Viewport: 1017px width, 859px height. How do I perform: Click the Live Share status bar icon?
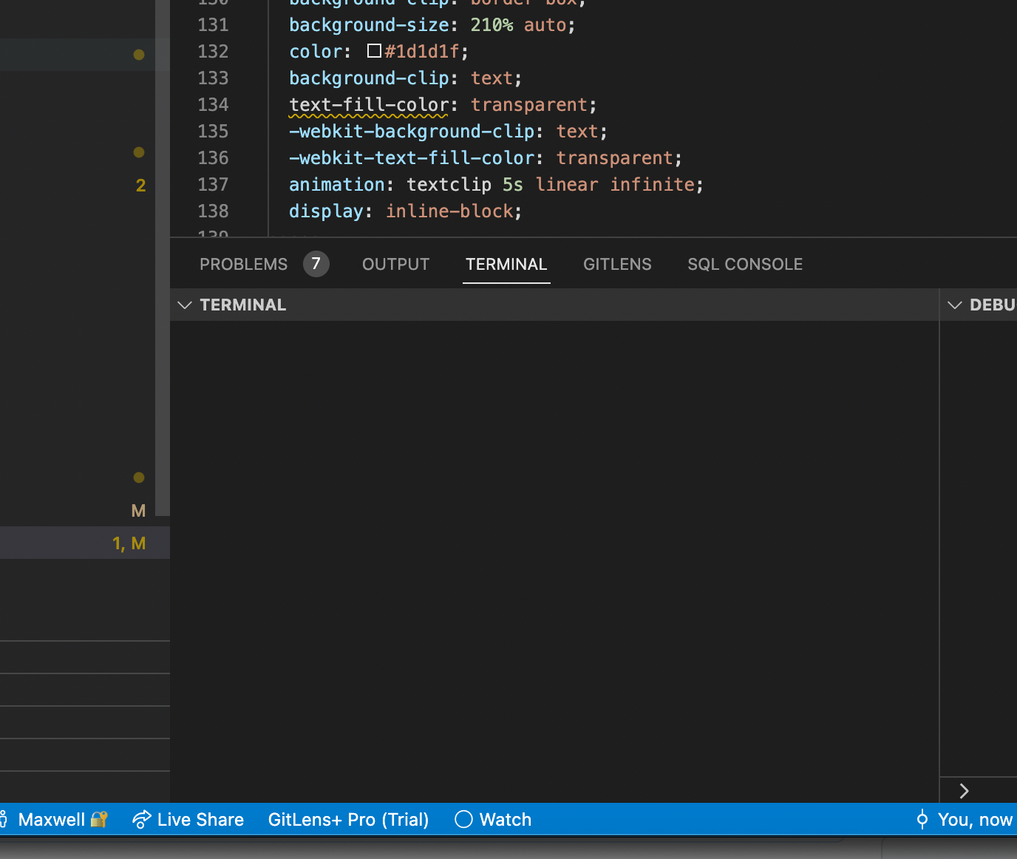click(142, 819)
